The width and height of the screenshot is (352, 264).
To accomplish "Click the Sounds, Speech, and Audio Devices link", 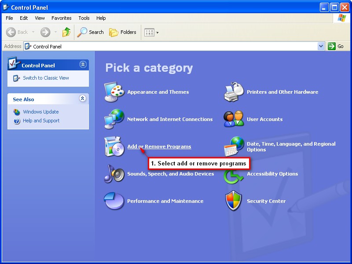I will 171,174.
